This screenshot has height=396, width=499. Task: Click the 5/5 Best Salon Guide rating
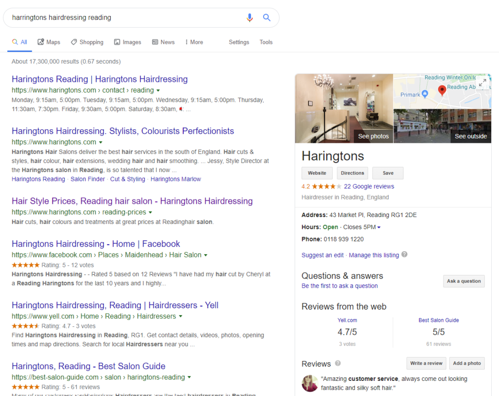coord(439,332)
